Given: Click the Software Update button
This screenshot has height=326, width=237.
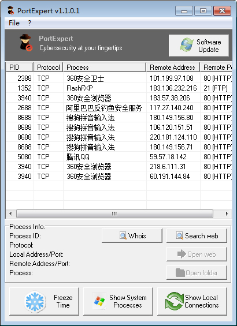Looking at the screenshot, I should pos(199,46).
